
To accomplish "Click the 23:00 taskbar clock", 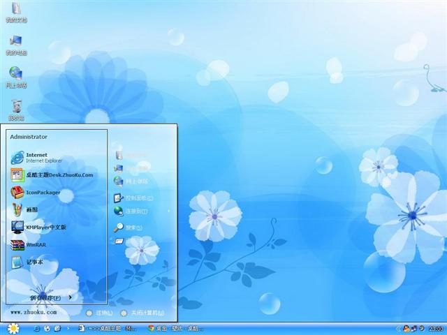I will pyautogui.click(x=435, y=329).
